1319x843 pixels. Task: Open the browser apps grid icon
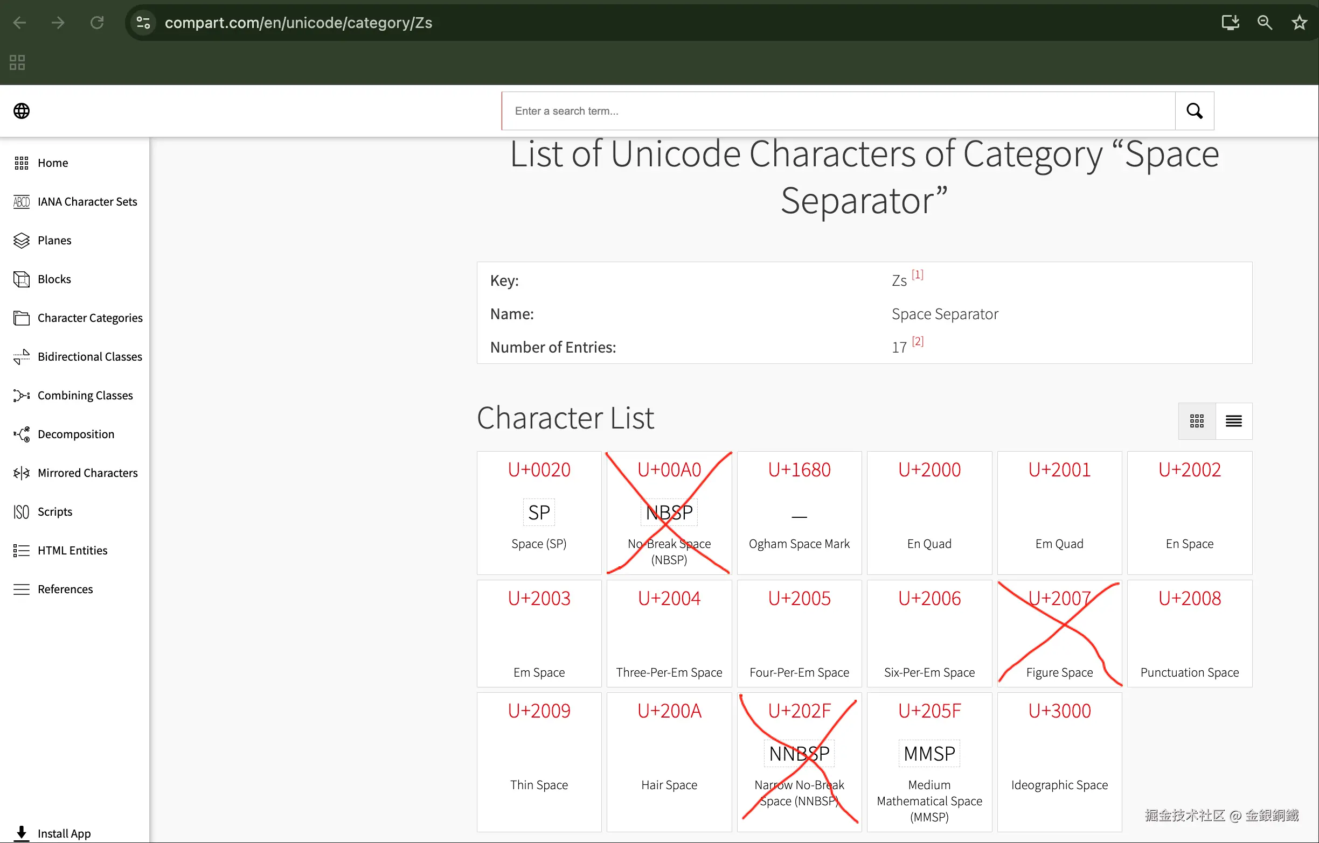[x=17, y=62]
